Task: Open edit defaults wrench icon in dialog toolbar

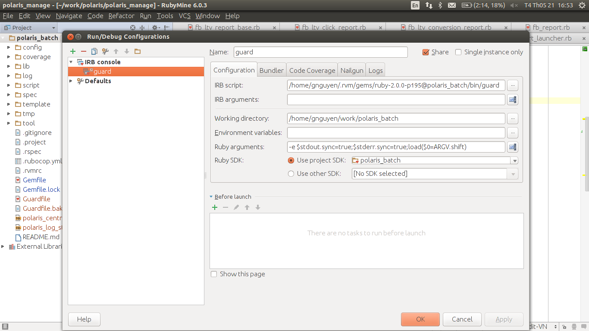Action: point(105,51)
